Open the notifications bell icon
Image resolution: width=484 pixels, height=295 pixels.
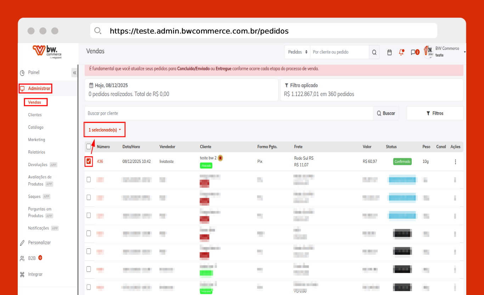click(401, 52)
